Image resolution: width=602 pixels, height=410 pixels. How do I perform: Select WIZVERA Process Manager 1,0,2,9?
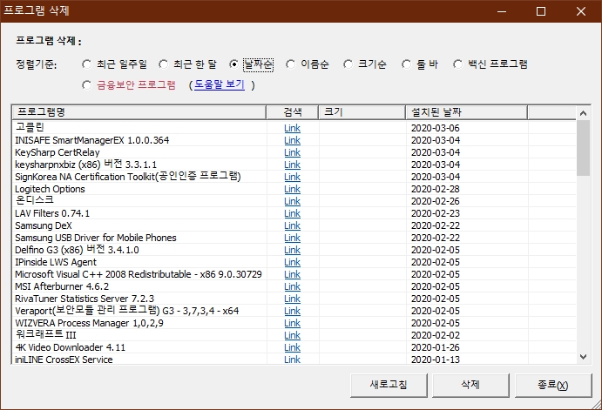tap(294, 323)
